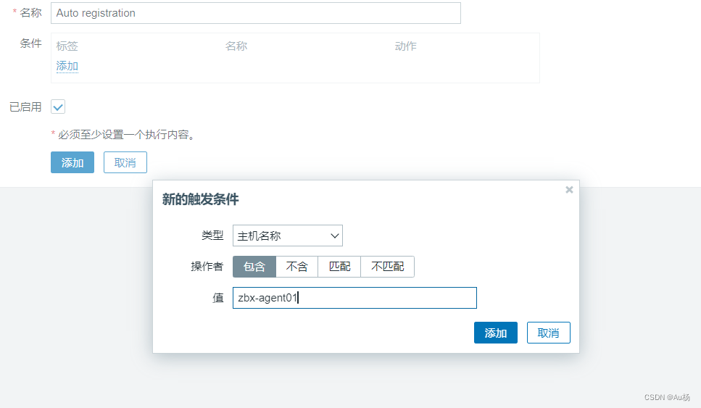Click the 动作 column header
This screenshot has height=408, width=701.
pos(405,46)
